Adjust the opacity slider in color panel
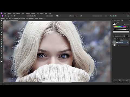The image size is (130, 97). tap(119, 36)
